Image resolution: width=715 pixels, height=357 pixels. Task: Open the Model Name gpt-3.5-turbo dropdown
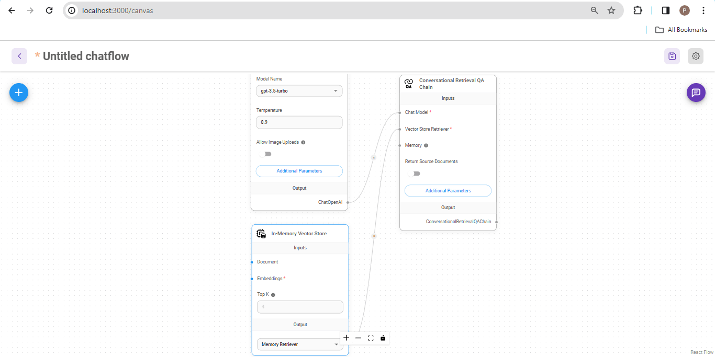(x=299, y=91)
